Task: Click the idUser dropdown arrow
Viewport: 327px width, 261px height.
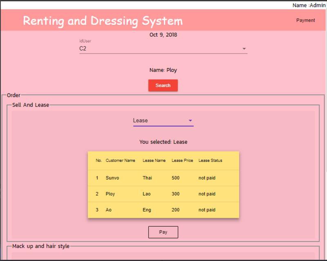Action: pyautogui.click(x=244, y=49)
